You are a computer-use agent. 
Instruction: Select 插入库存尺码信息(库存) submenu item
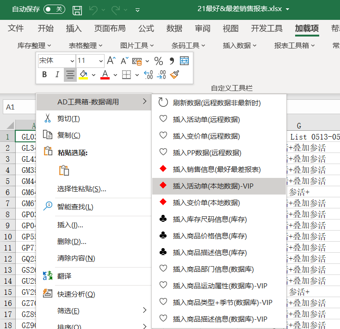[219, 219]
